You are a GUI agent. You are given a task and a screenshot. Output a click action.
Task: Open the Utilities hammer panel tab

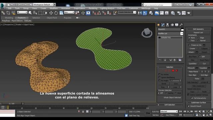coord(181,25)
